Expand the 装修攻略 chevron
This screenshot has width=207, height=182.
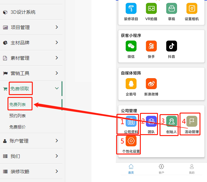tap(57, 171)
